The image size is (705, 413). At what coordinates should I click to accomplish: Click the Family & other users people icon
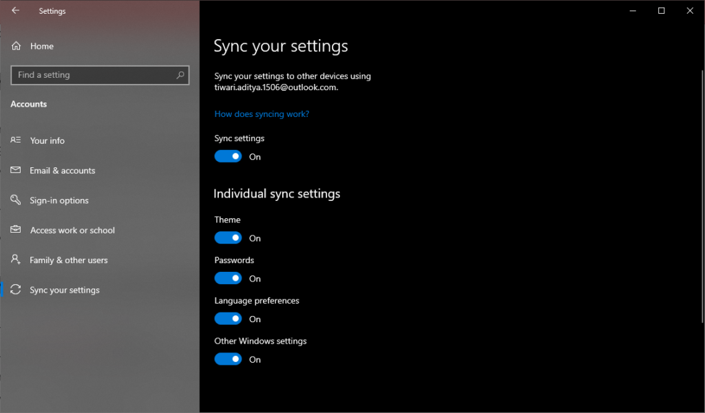pyautogui.click(x=15, y=260)
